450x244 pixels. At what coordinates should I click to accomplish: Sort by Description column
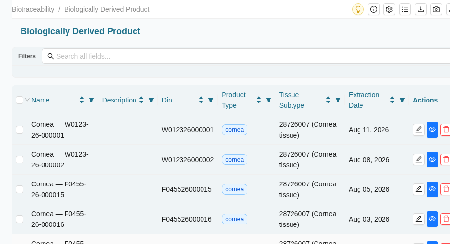coord(141,100)
